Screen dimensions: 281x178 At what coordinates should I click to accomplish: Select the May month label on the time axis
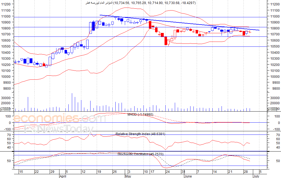click(x=128, y=176)
